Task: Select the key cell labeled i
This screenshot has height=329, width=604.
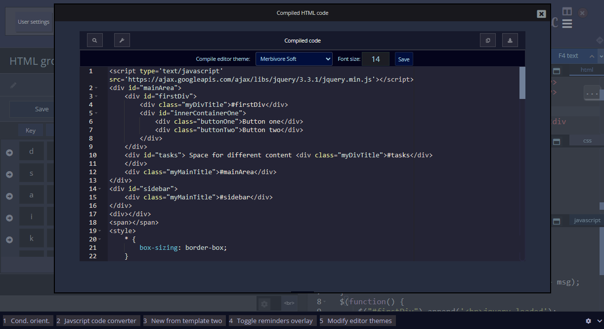Action: 32,217
